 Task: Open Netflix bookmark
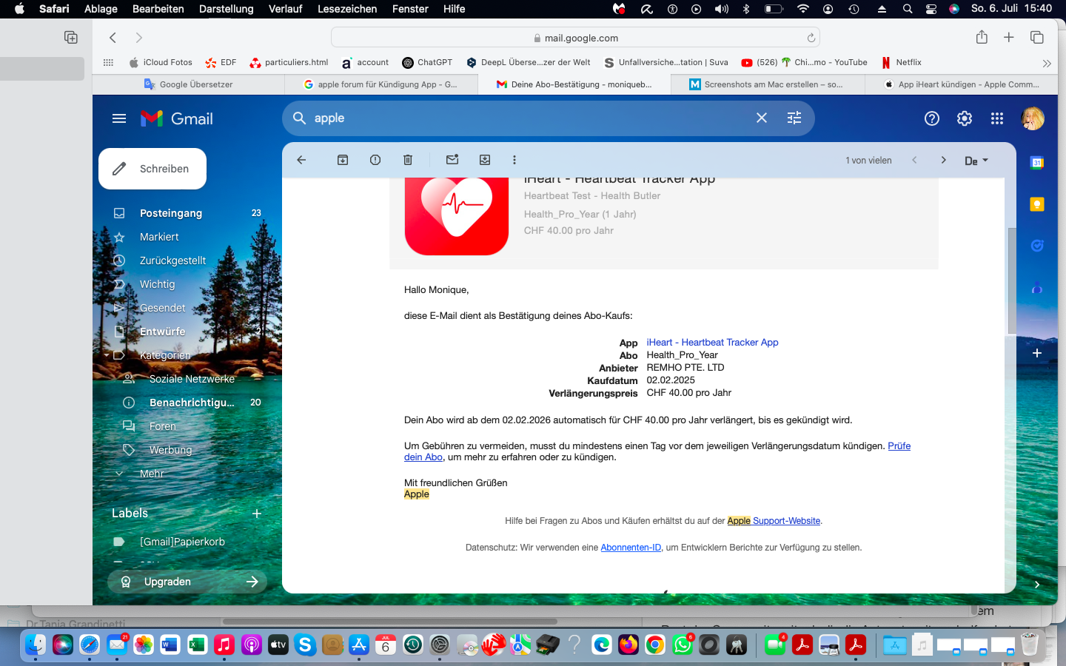coord(901,63)
